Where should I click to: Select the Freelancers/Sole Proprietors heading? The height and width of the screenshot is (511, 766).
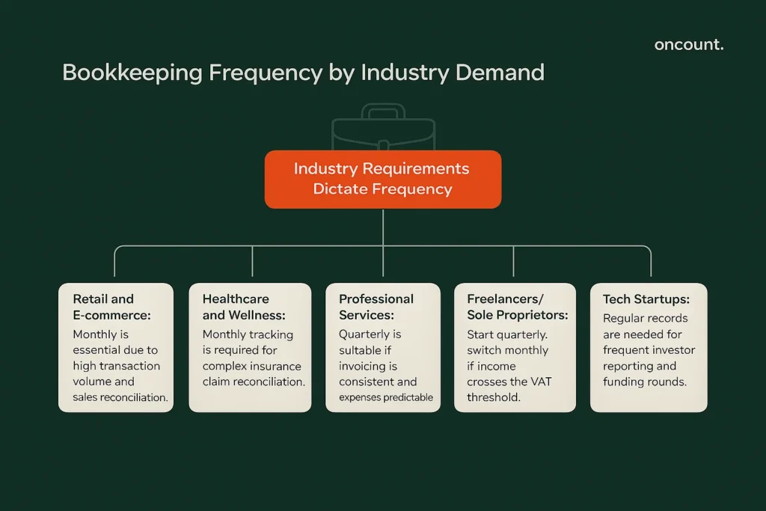click(x=516, y=307)
